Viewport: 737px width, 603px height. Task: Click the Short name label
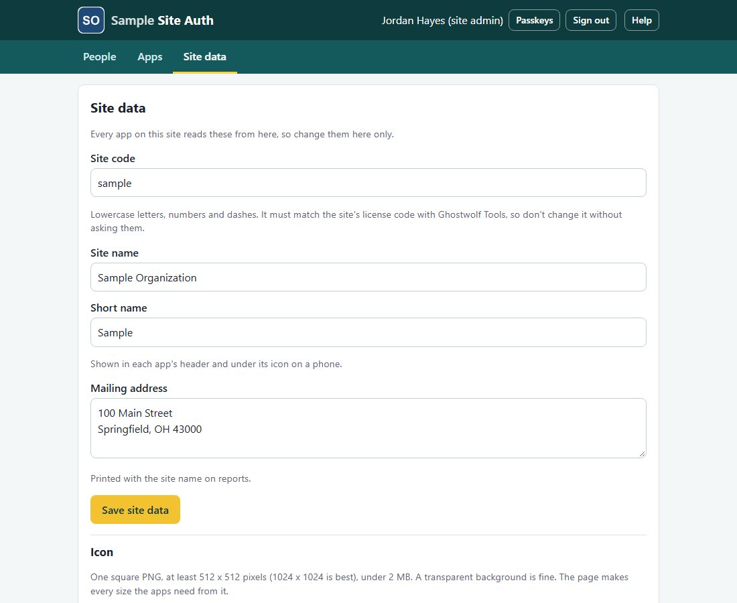pyautogui.click(x=119, y=308)
